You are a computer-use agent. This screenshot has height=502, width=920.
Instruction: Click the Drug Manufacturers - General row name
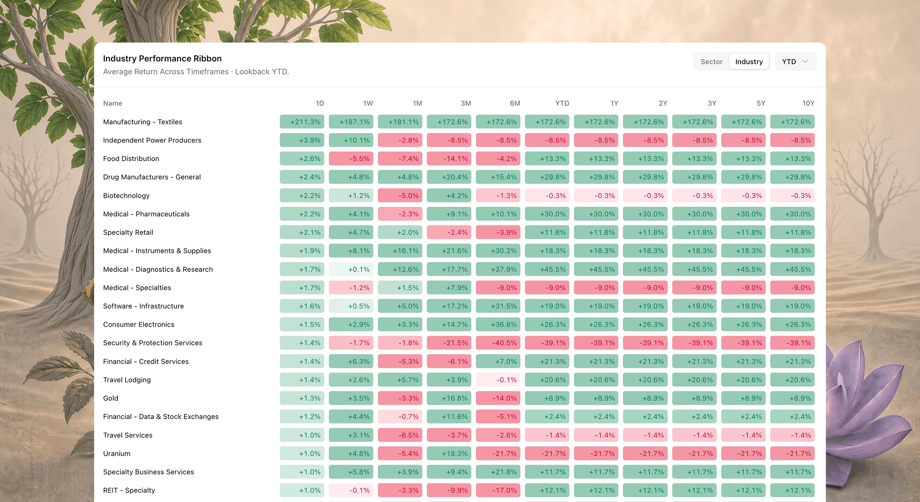click(152, 177)
